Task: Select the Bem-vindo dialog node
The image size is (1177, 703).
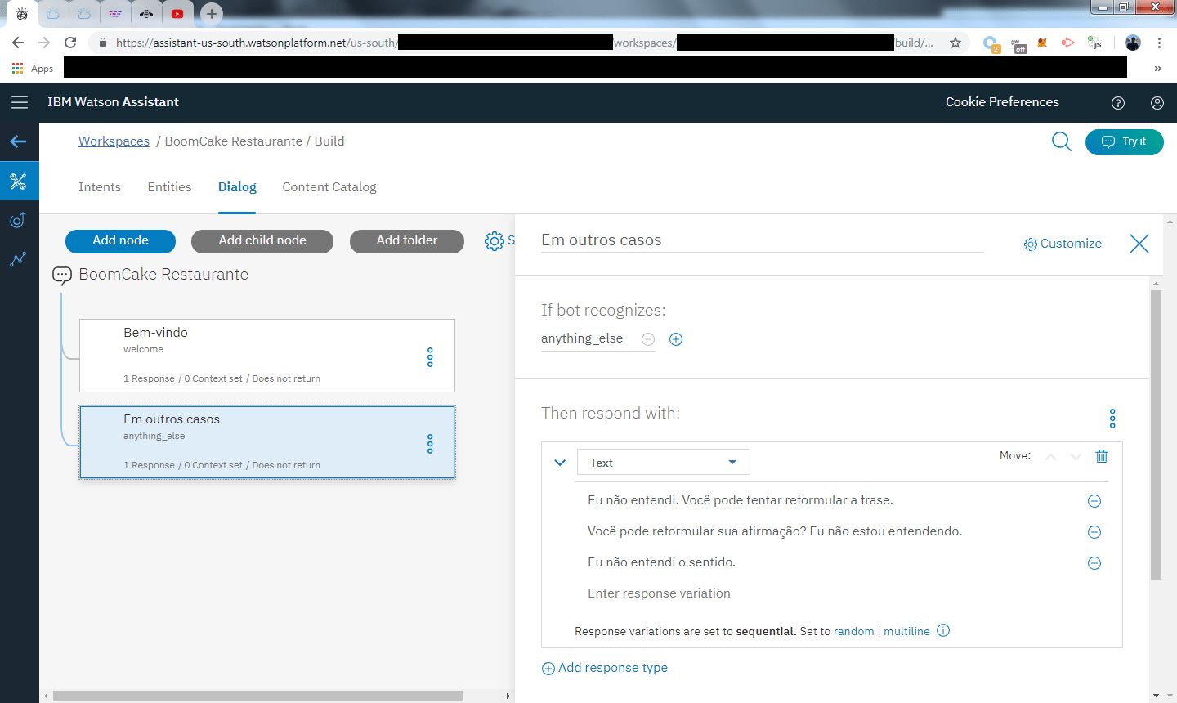Action: [x=267, y=356]
